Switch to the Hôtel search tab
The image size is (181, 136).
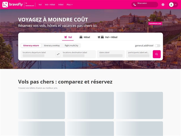85,37
